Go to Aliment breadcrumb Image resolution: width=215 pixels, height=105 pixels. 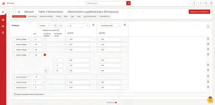click(x=29, y=12)
